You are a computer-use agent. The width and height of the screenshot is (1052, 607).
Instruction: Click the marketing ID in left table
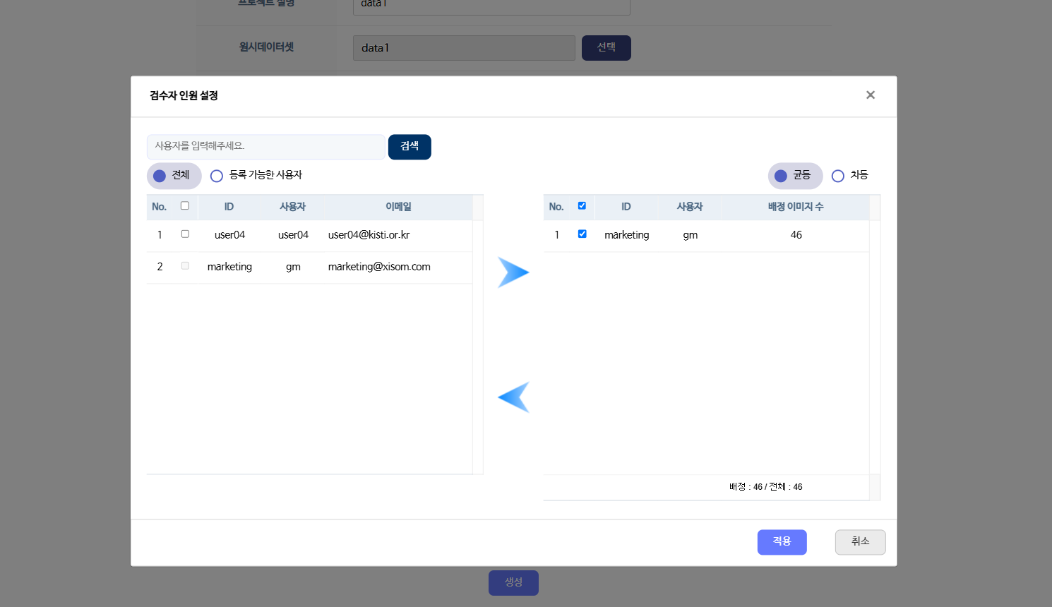coord(229,267)
